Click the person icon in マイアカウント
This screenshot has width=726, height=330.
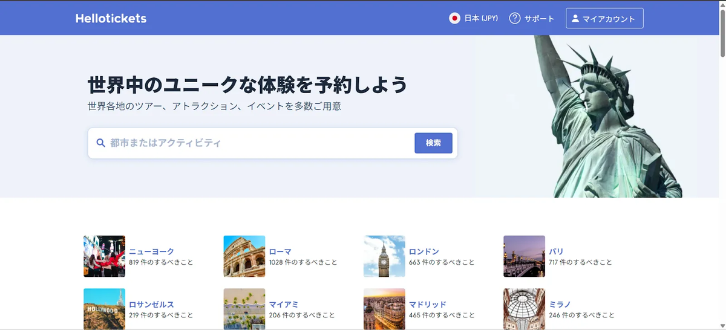[575, 18]
